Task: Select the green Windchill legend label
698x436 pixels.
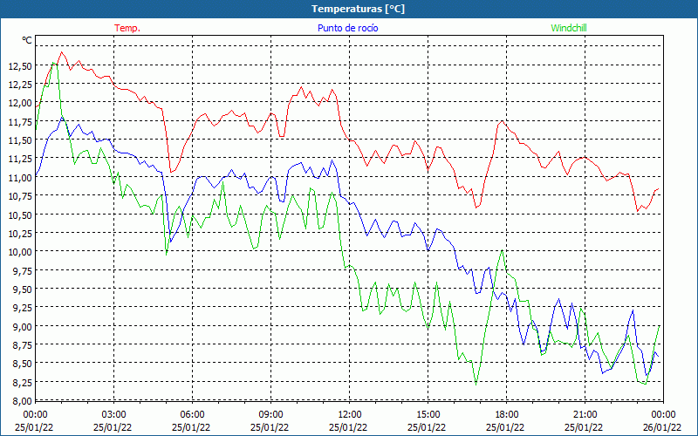Action: [569, 28]
